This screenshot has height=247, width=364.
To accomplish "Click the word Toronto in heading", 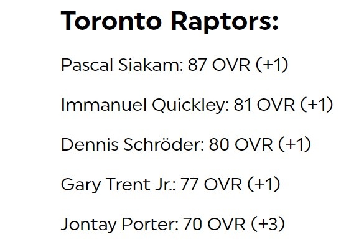I will coord(111,21).
